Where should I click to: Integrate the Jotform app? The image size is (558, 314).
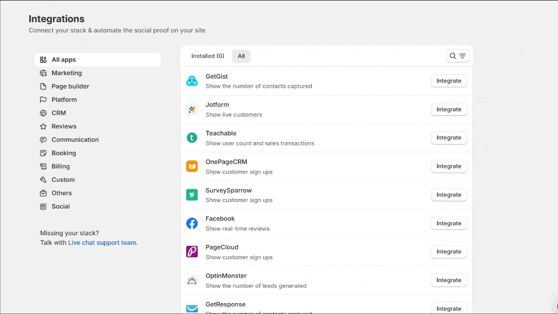click(x=448, y=109)
